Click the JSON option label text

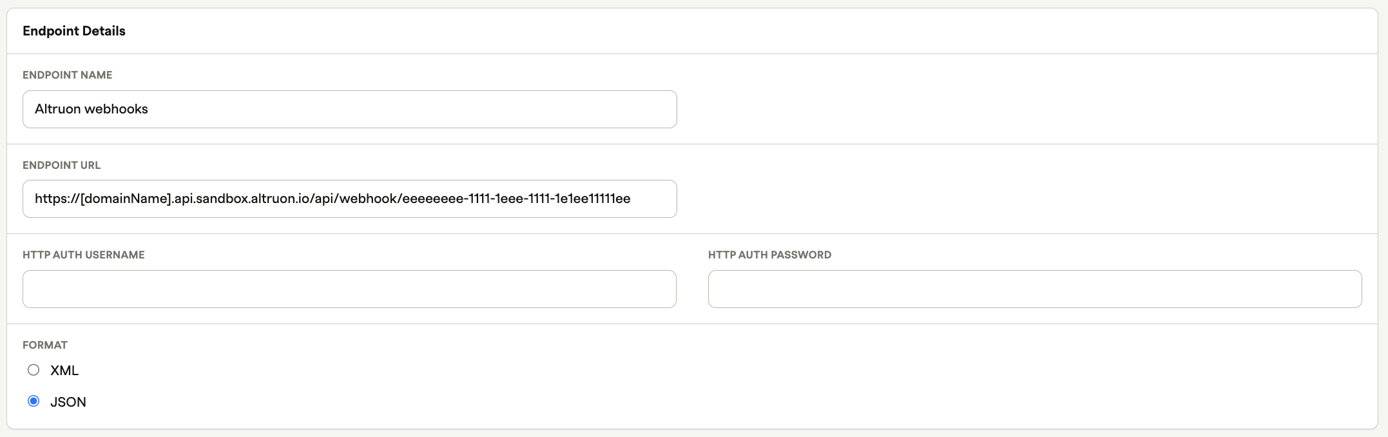tap(68, 402)
